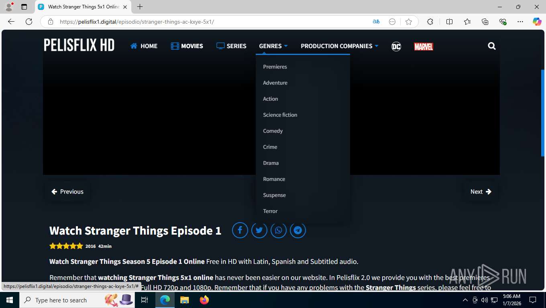Open Browser essentials heart icon
Viewport: 546px width, 308px height.
[503, 22]
